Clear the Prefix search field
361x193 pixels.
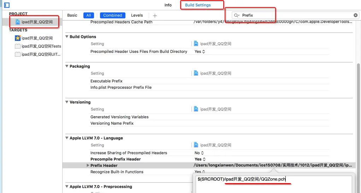[355, 15]
